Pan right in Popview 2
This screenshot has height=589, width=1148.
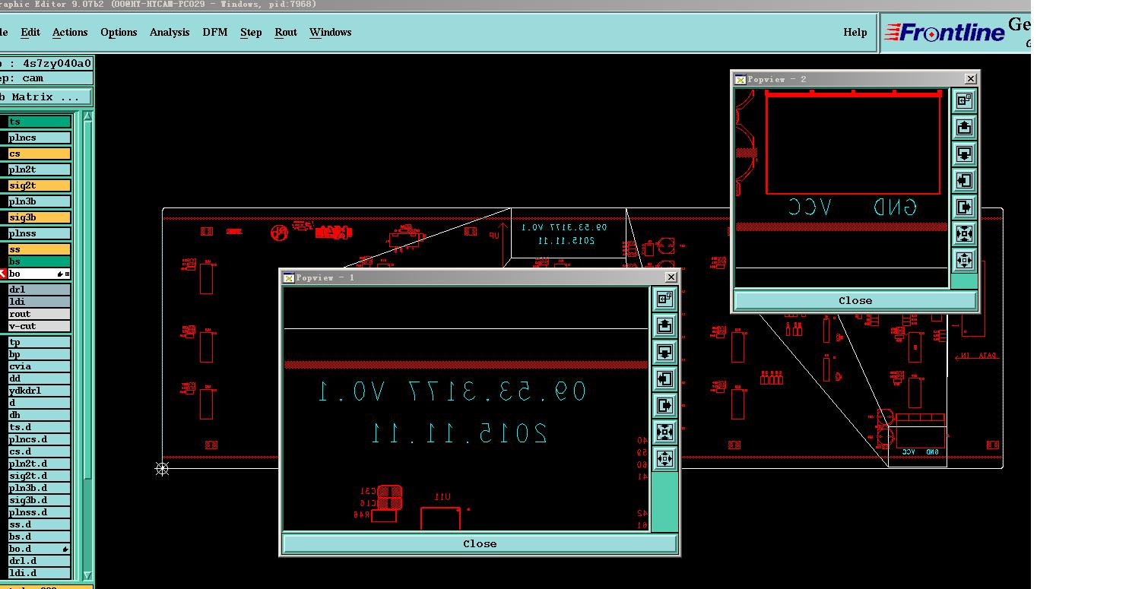click(964, 207)
